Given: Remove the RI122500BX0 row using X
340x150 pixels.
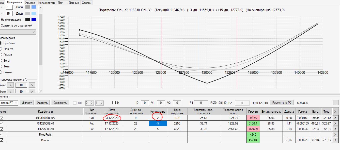Looking at the screenshot, I should click(x=335, y=123).
